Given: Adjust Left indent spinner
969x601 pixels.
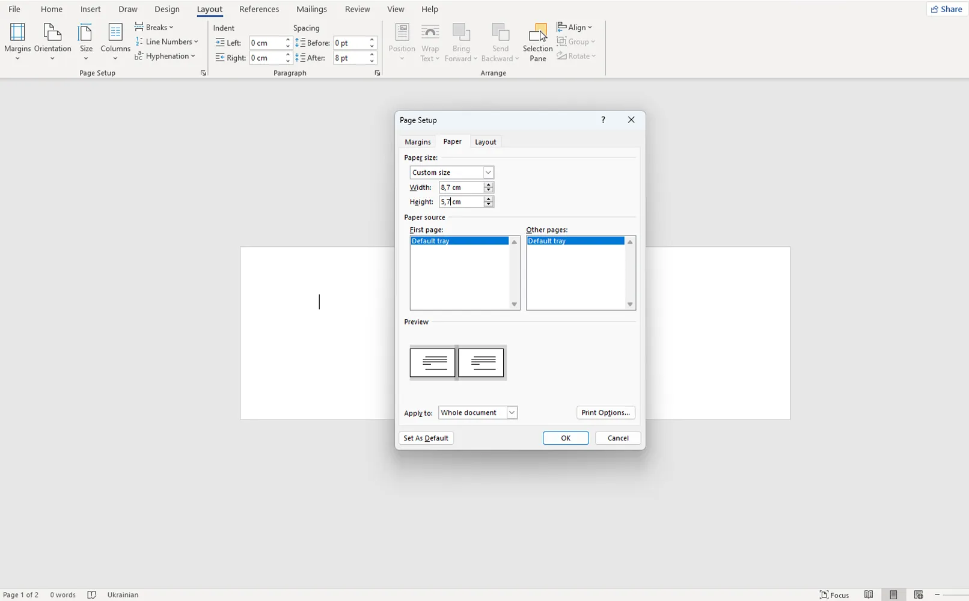Looking at the screenshot, I should (288, 43).
